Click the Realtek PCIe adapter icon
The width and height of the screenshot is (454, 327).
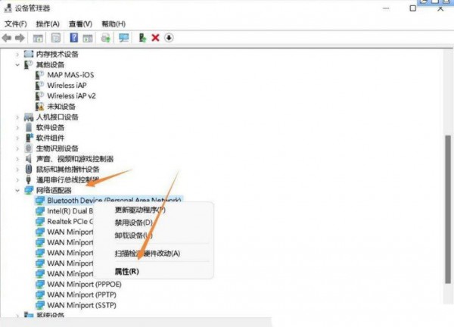pyautogui.click(x=40, y=221)
